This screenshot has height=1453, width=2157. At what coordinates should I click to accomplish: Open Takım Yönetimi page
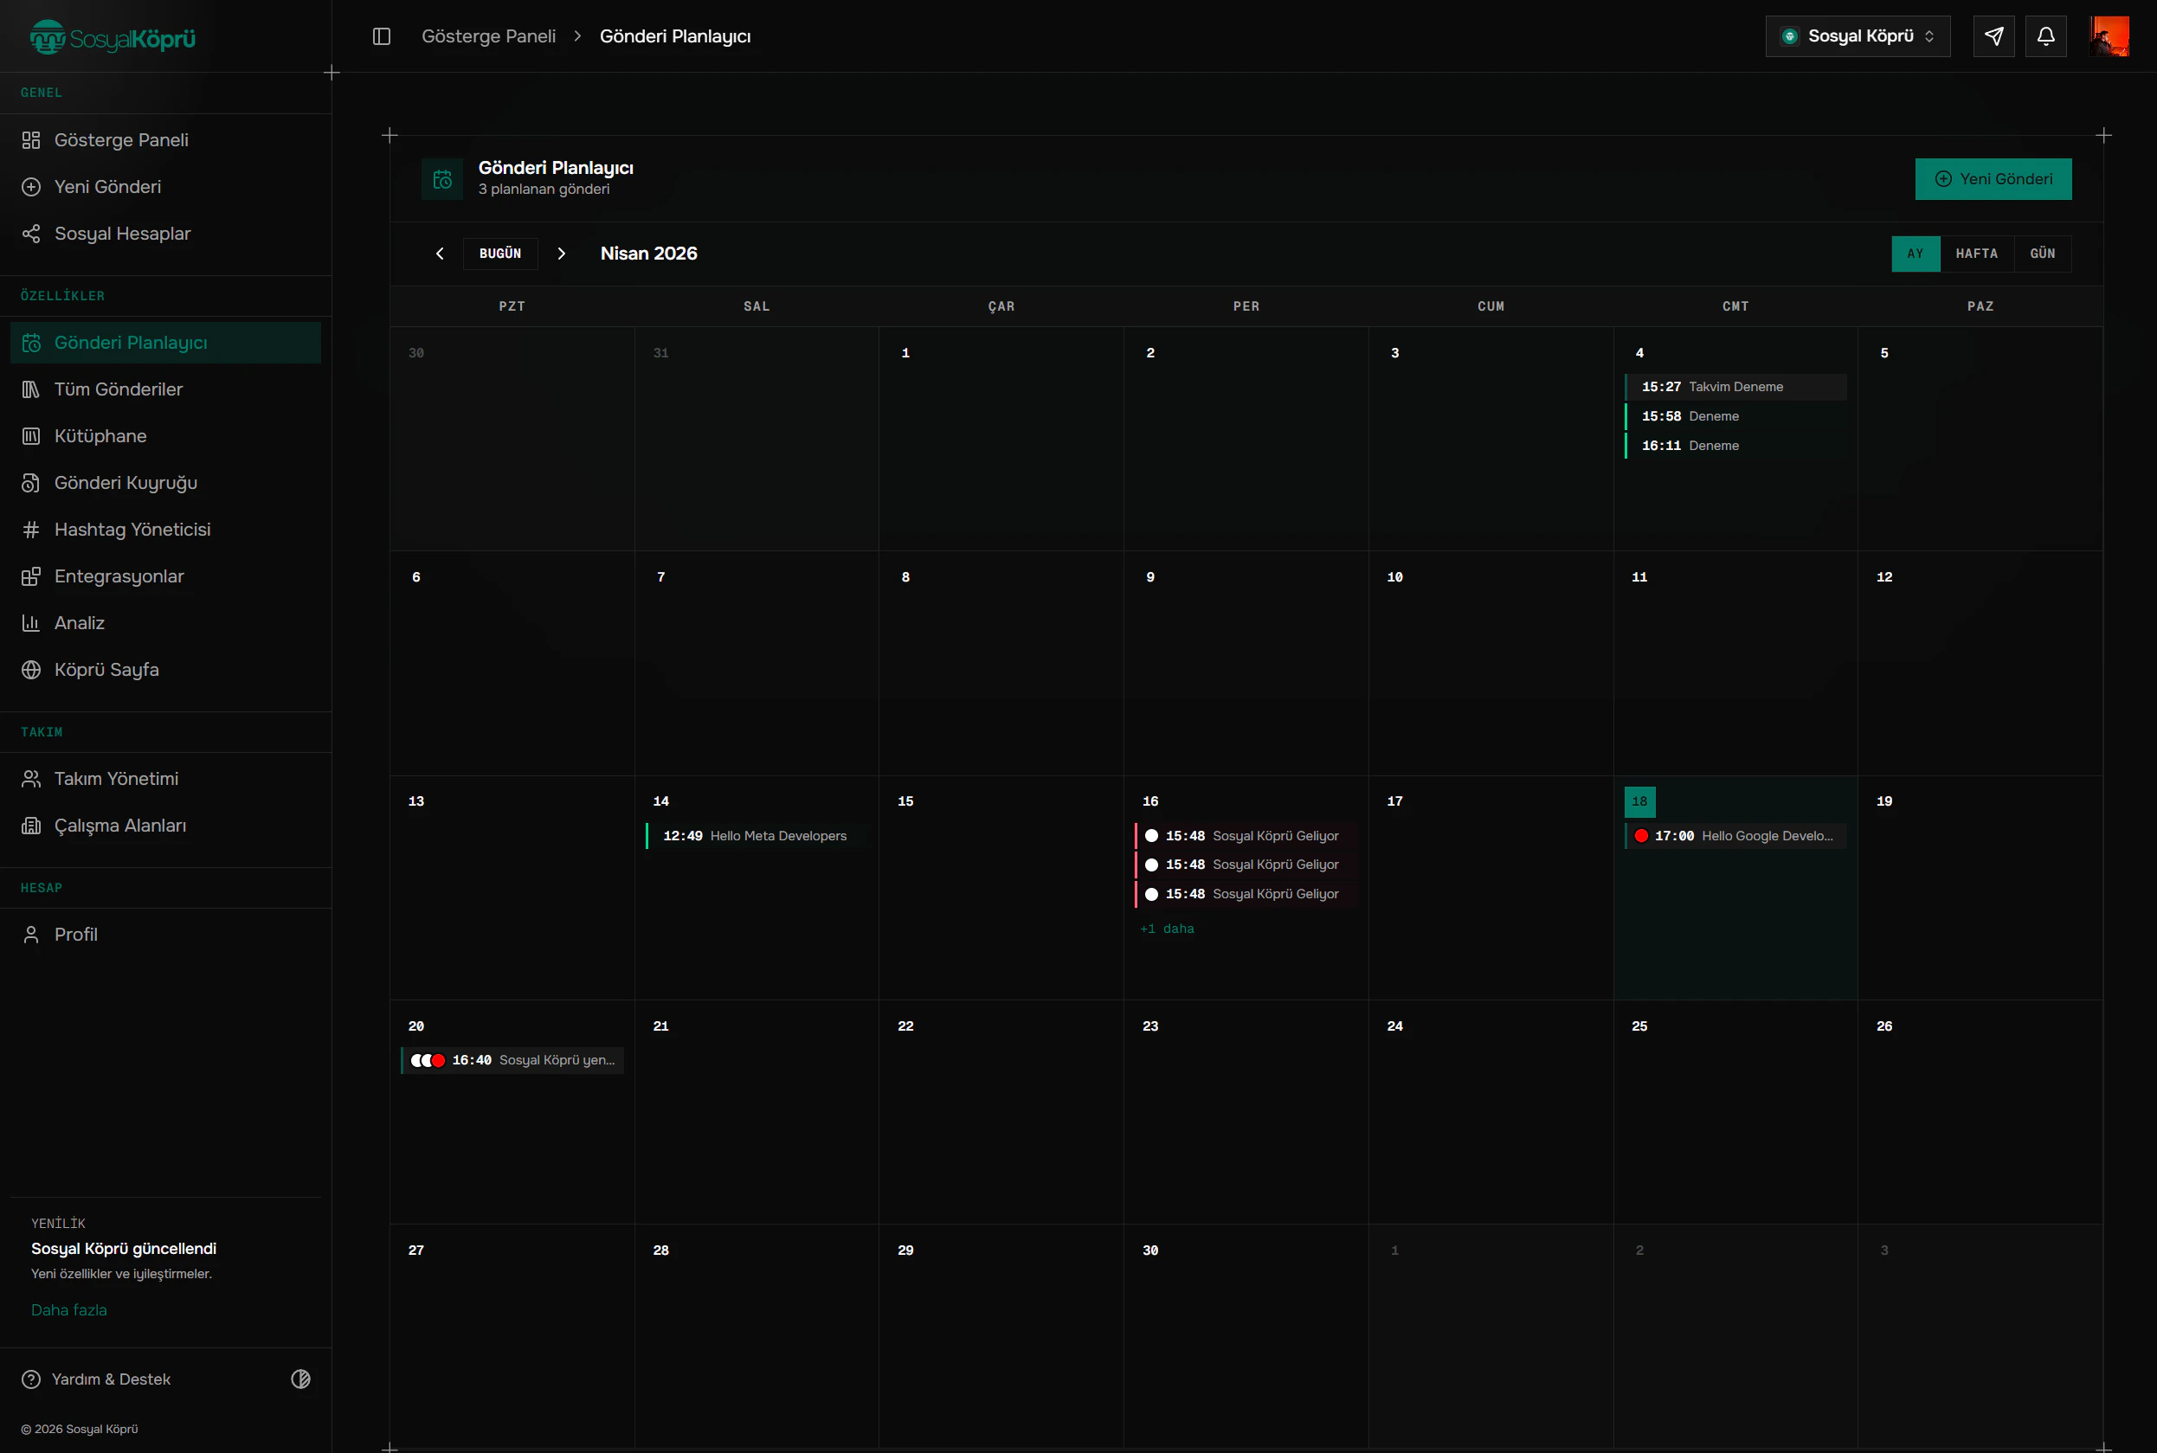[x=166, y=778]
